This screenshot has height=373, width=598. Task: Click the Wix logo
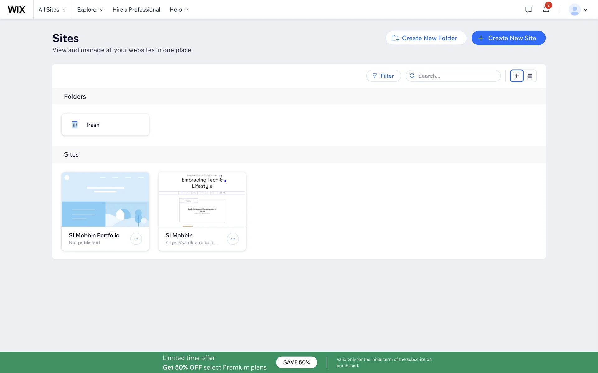tap(17, 10)
